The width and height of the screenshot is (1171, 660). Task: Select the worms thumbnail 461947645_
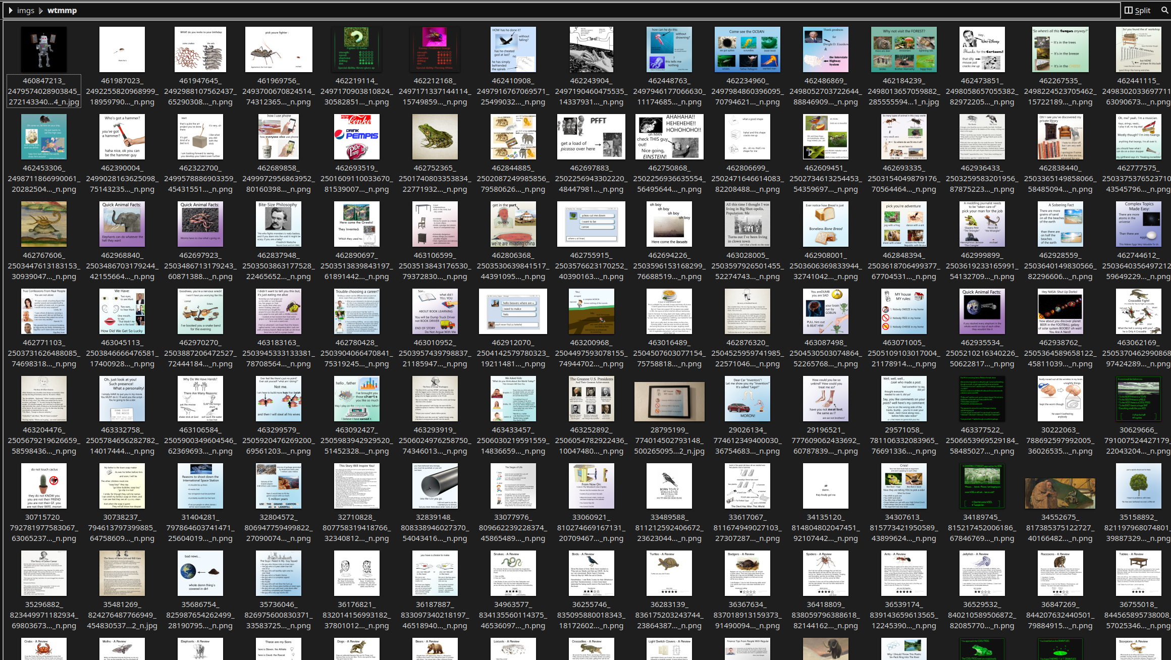(200, 49)
